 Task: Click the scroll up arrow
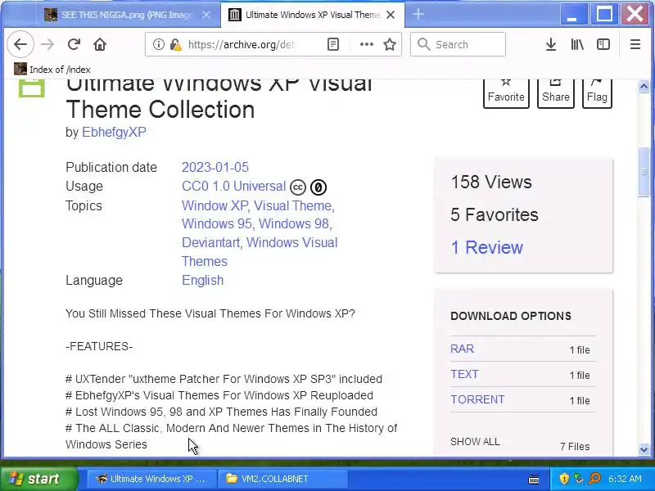click(644, 87)
